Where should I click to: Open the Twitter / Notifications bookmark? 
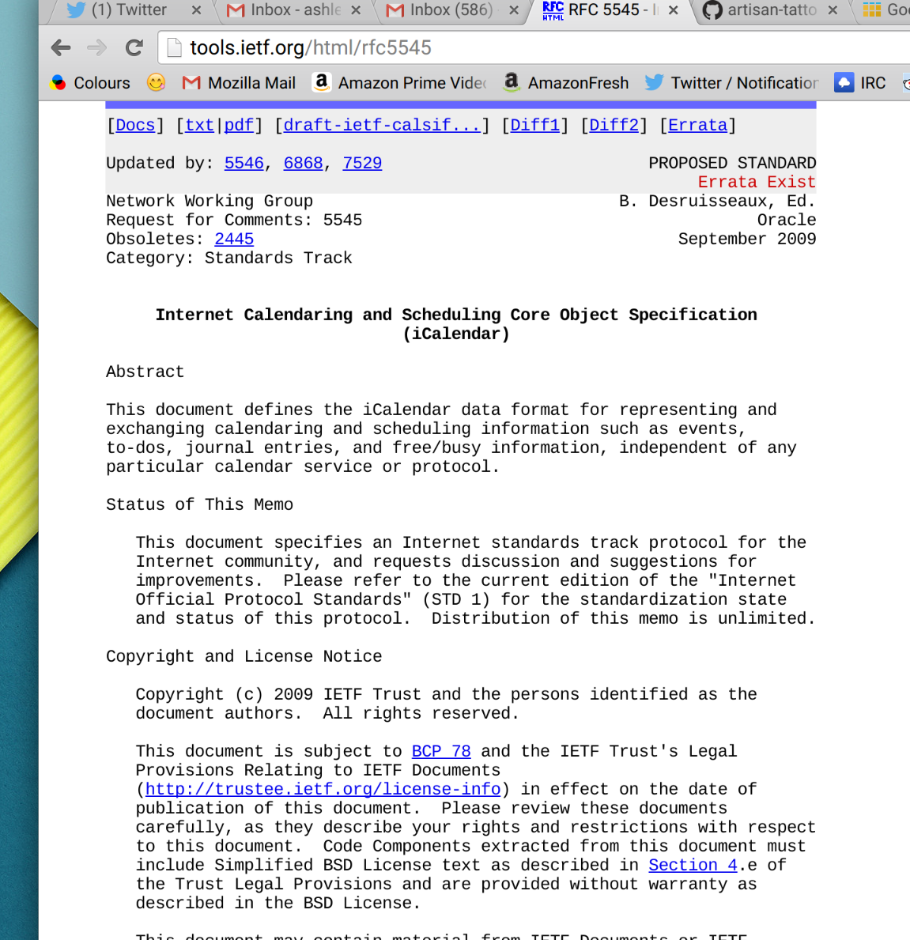tap(731, 83)
